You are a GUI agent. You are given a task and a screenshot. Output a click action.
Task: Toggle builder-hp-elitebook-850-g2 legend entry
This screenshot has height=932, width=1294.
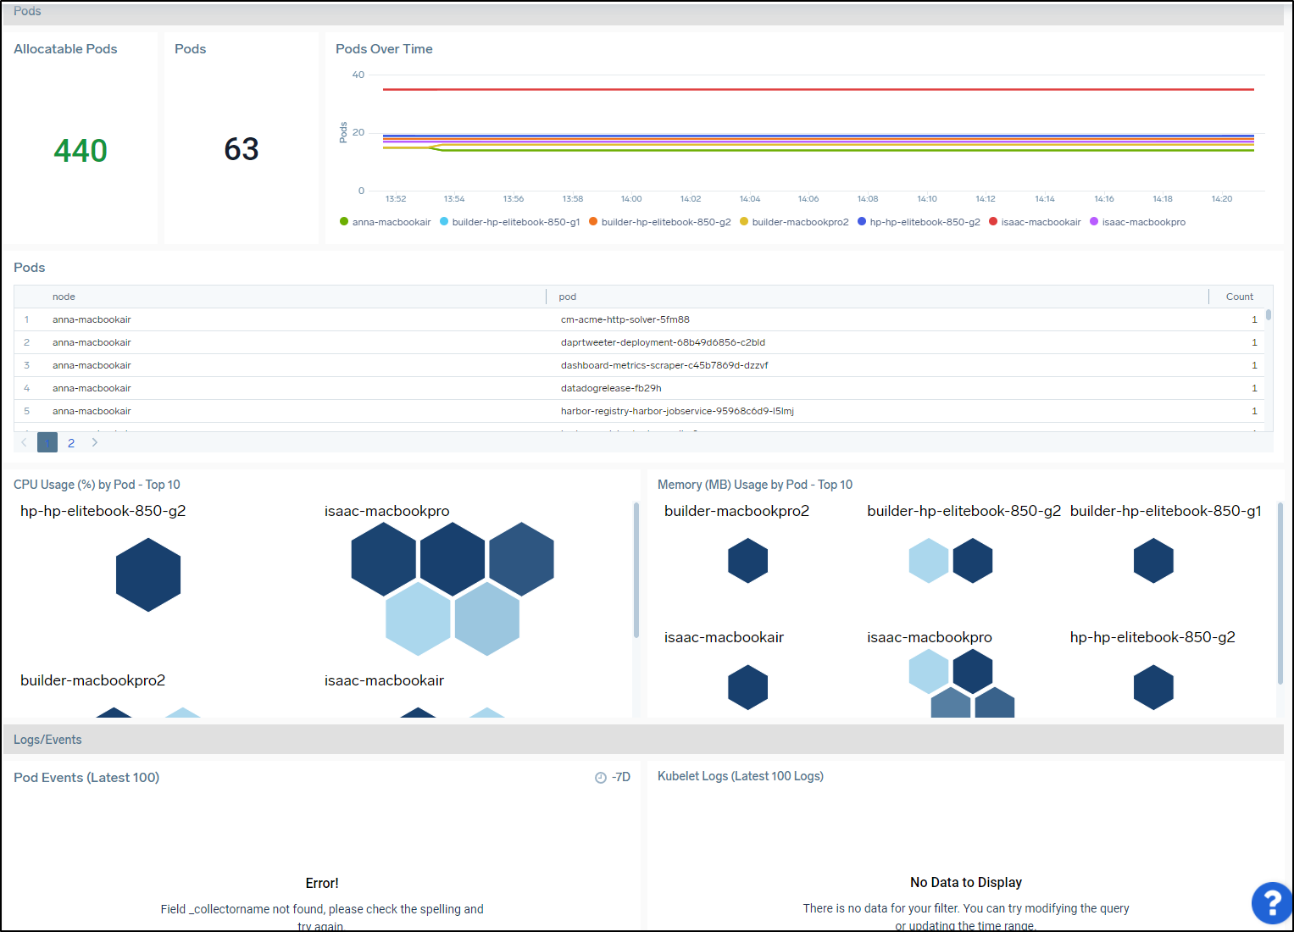(659, 222)
